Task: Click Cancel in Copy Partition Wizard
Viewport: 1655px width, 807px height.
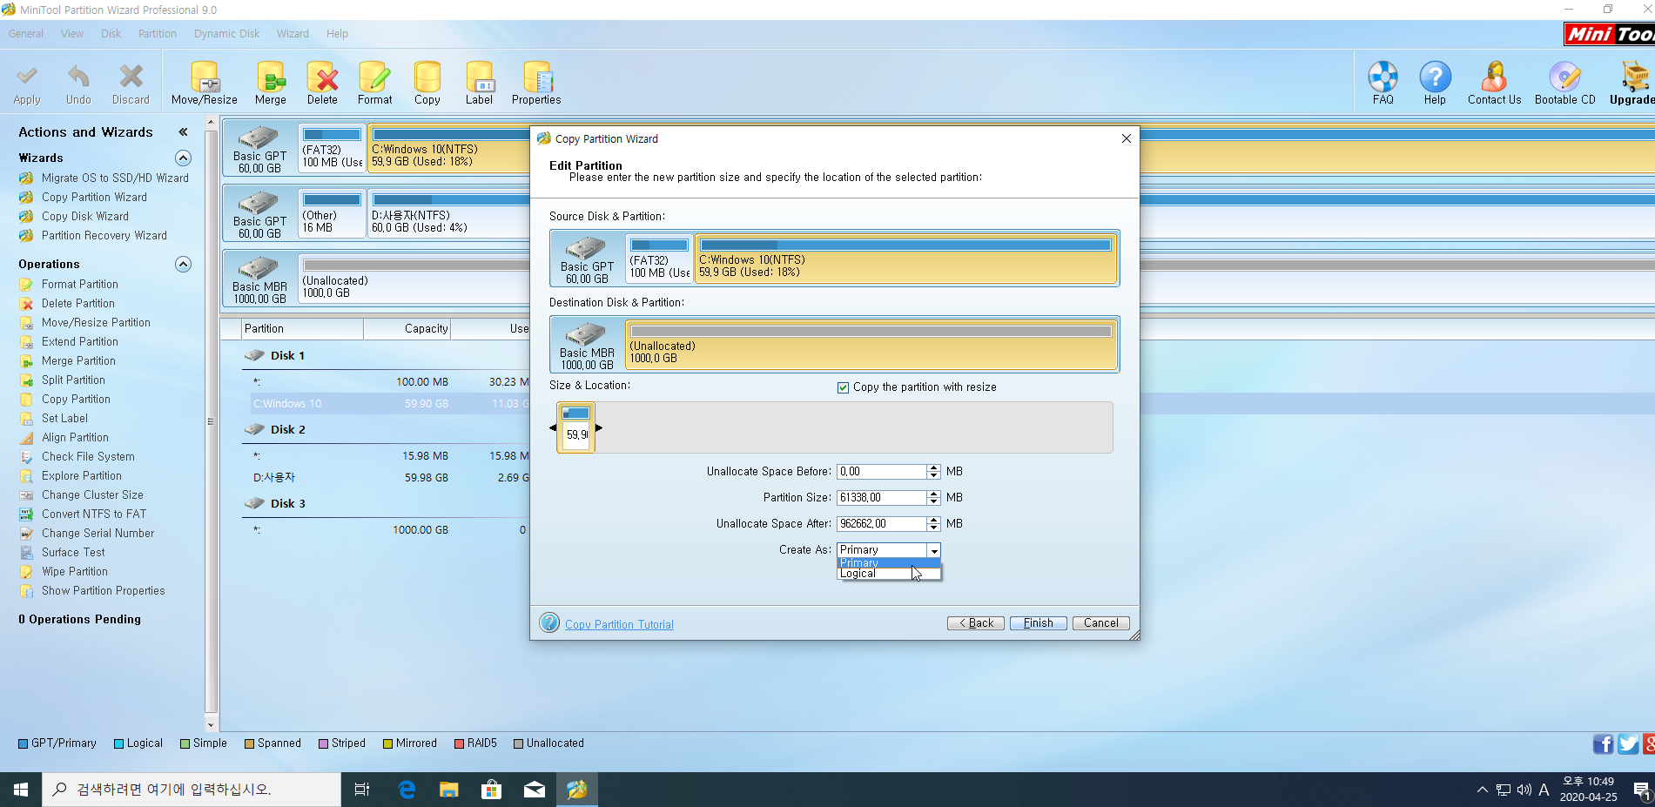Action: coord(1101,623)
